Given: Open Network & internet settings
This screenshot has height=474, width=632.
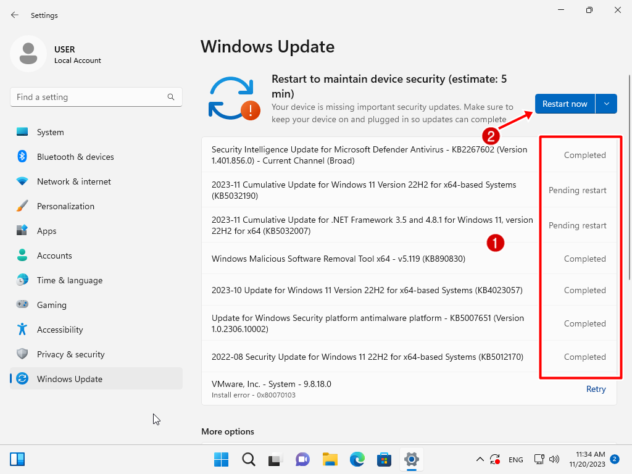Looking at the screenshot, I should 73,181.
